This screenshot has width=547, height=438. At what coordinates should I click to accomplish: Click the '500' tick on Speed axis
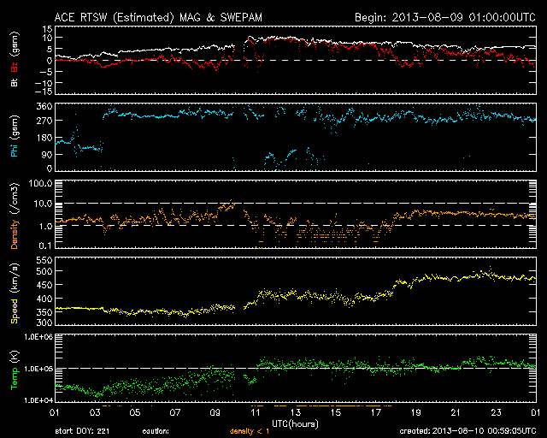click(x=44, y=271)
